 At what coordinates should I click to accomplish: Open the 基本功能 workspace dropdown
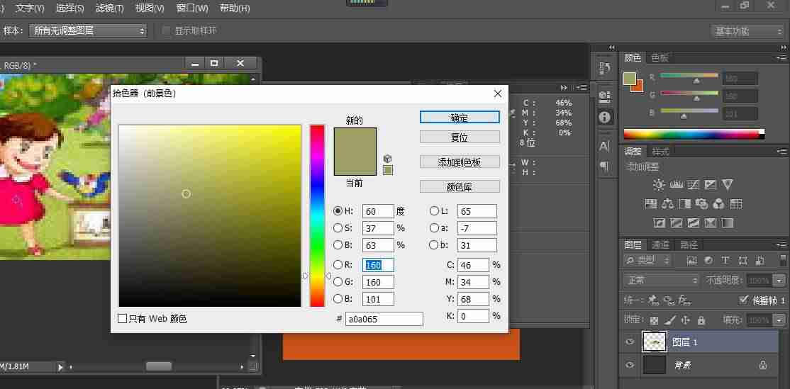[747, 31]
